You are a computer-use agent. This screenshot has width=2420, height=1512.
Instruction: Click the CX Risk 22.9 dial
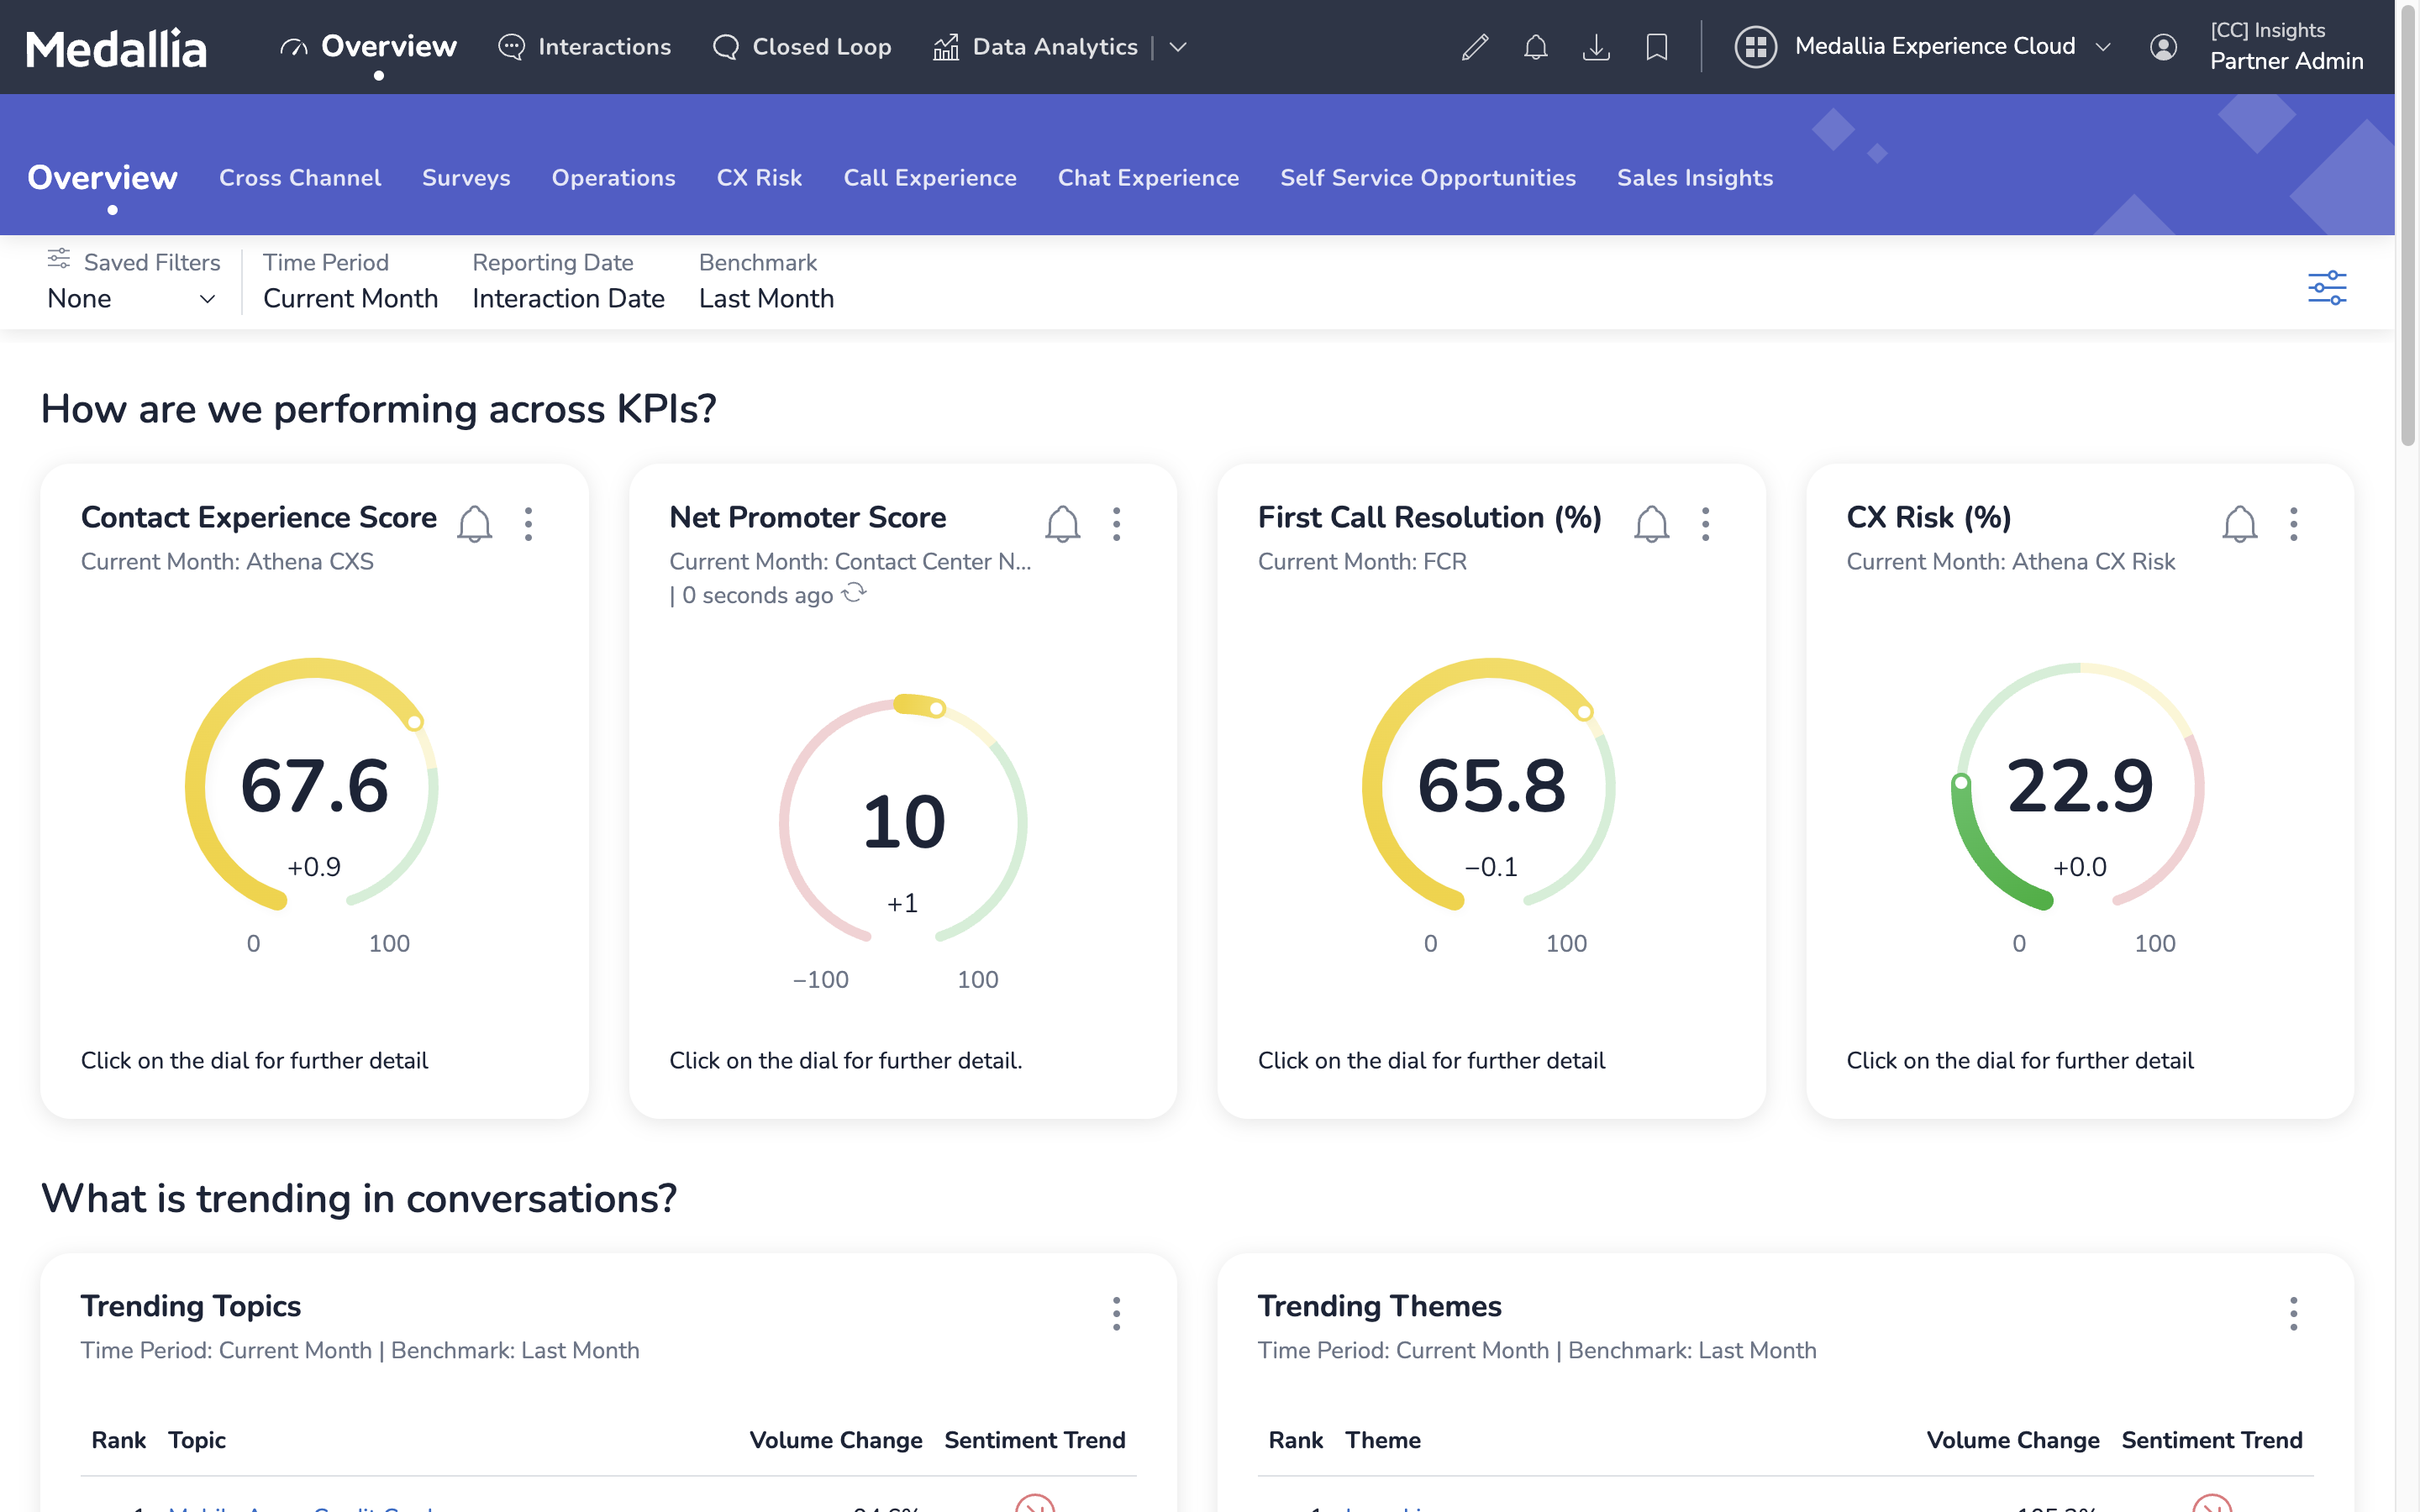pyautogui.click(x=2079, y=785)
